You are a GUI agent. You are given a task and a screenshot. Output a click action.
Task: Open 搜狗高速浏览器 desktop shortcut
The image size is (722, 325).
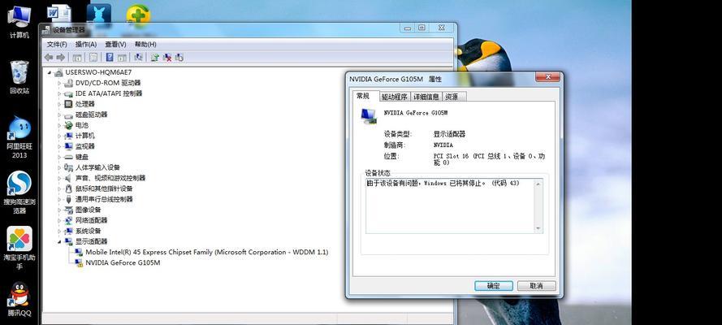[19, 193]
